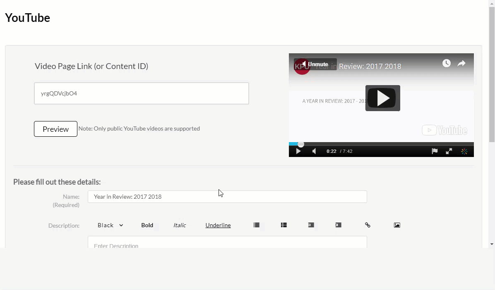Insert a link using the chain icon

coord(368,225)
